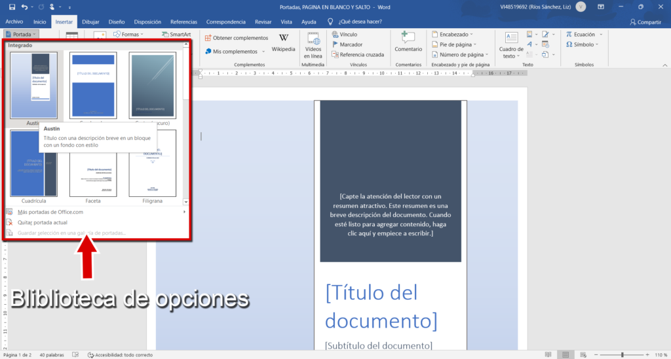Insert a Vínculo hyperlink
Image resolution: width=671 pixels, height=359 pixels.
click(x=348, y=34)
